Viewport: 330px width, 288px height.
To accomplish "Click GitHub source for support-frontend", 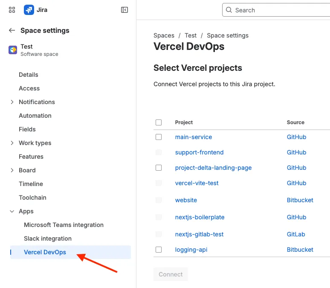I will tap(297, 152).
